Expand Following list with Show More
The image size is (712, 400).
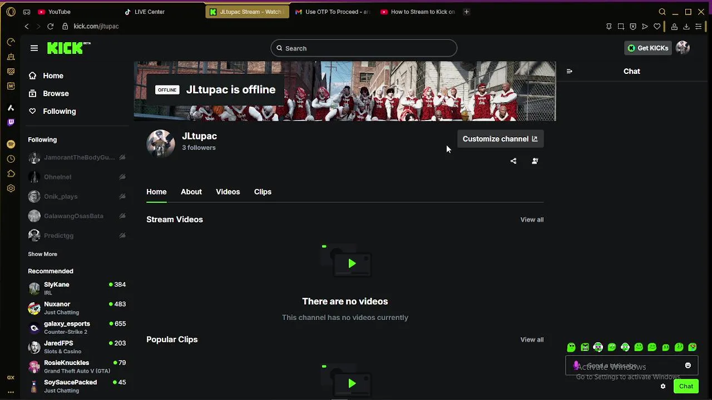(x=42, y=254)
